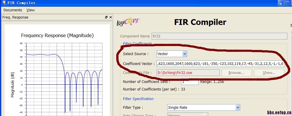Click the frequency response magnitude plot

65,79
